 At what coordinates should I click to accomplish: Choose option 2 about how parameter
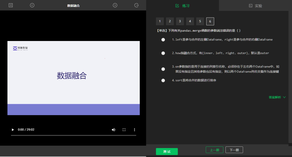[163, 53]
